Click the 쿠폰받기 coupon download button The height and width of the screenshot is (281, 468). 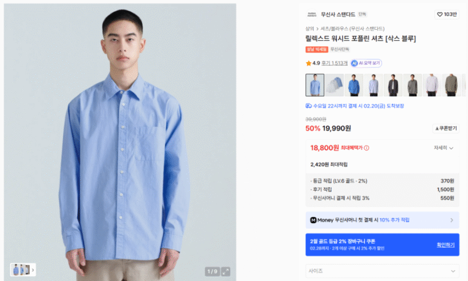446,129
